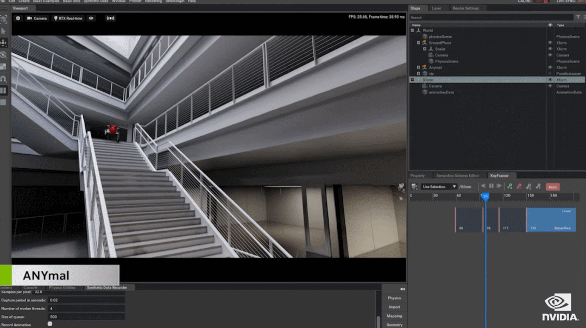Open the Edit menu
Screen dimensions: 586x328
click(11, 1)
